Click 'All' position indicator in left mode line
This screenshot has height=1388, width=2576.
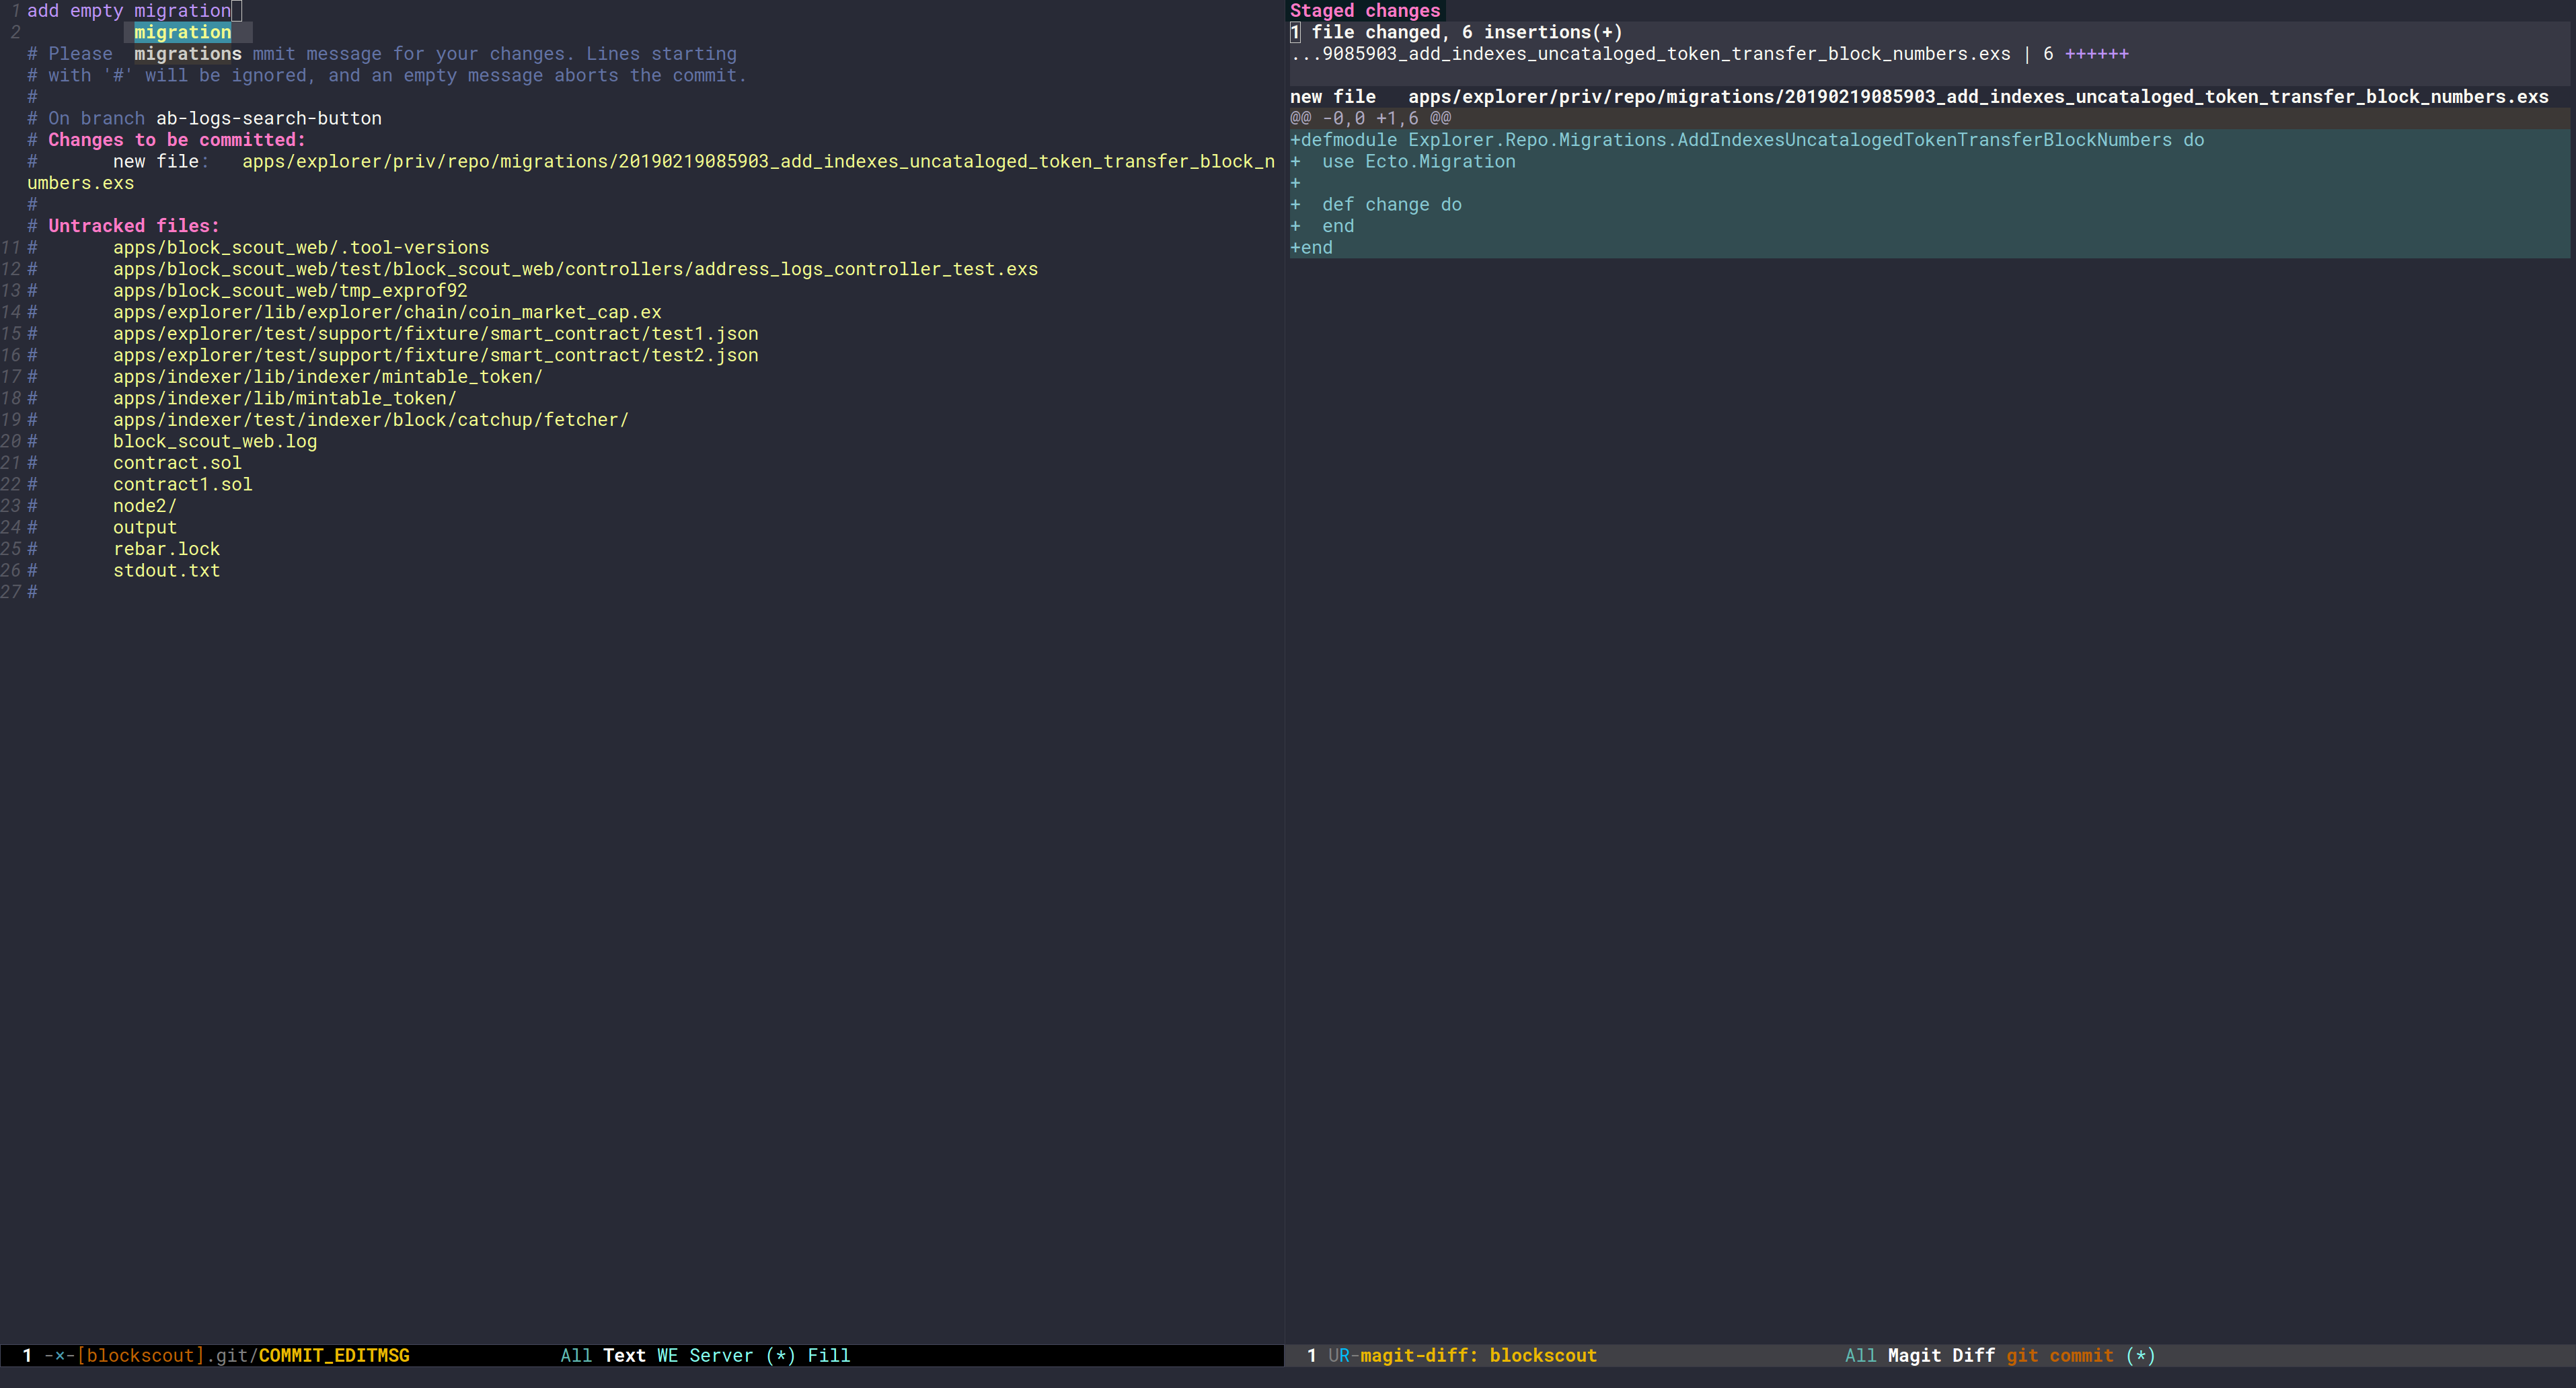(576, 1355)
